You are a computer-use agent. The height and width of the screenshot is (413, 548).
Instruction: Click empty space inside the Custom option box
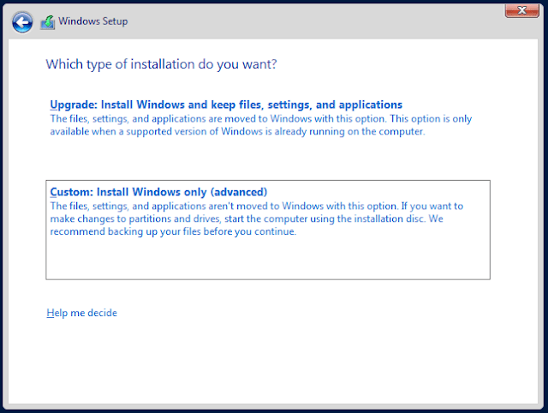[267, 260]
